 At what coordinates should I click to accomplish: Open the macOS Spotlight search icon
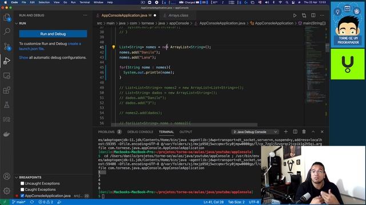pyautogui.click(x=287, y=2)
